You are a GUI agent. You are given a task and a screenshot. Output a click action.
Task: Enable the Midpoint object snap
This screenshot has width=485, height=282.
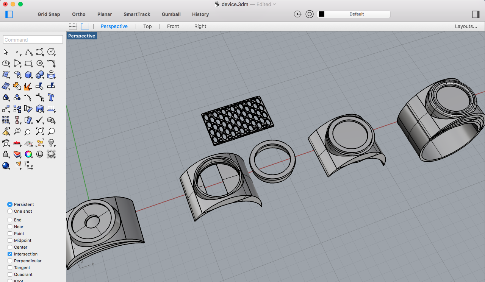10,240
